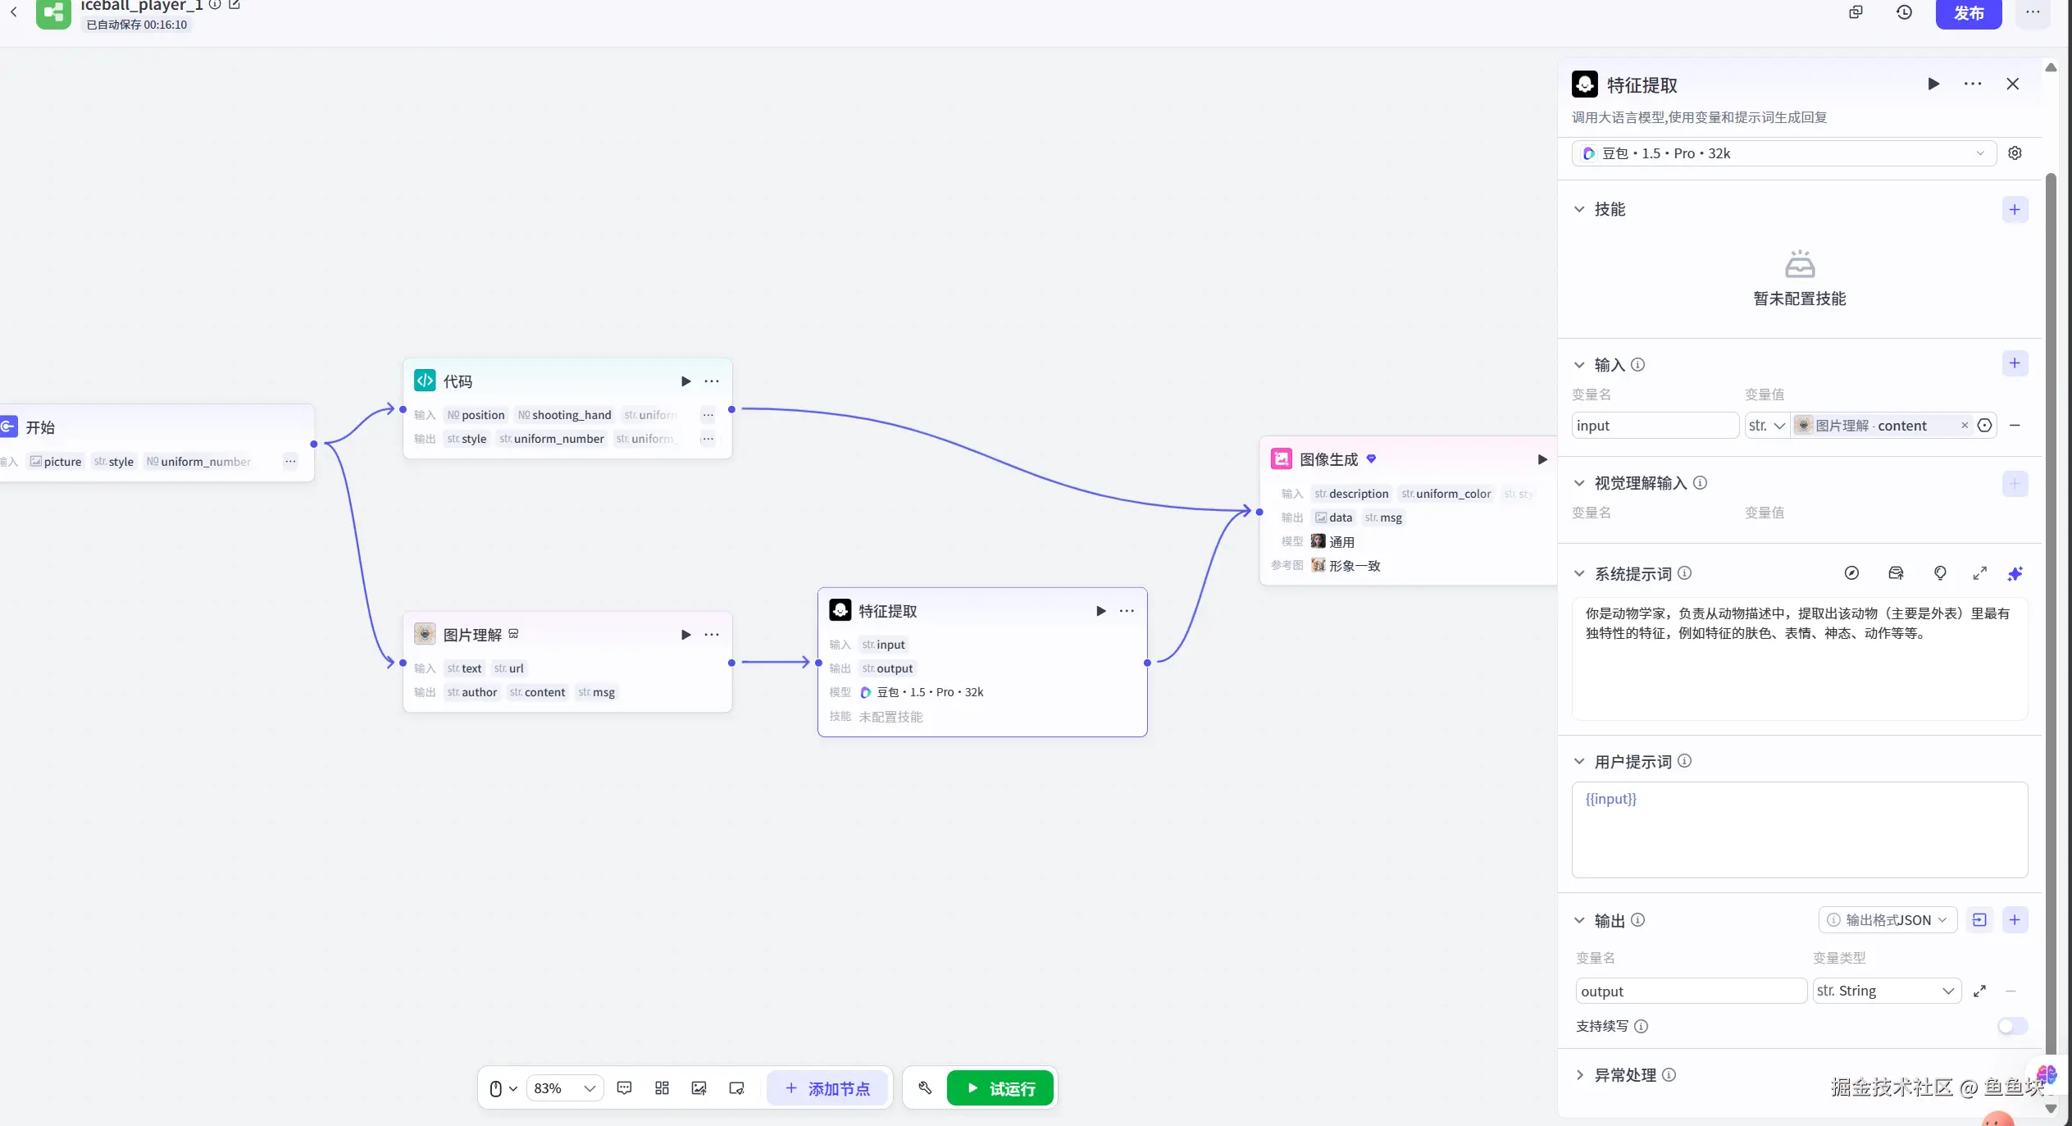Open 输出格式JSON format dropdown
Image resolution: width=2072 pixels, height=1126 pixels.
tap(1888, 920)
